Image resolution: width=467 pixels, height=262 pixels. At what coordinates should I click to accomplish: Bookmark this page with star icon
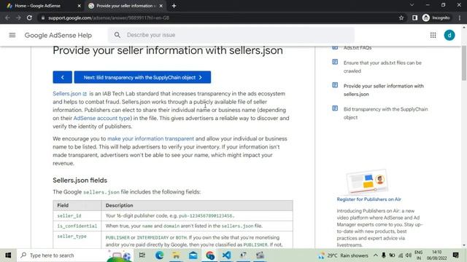point(401,17)
